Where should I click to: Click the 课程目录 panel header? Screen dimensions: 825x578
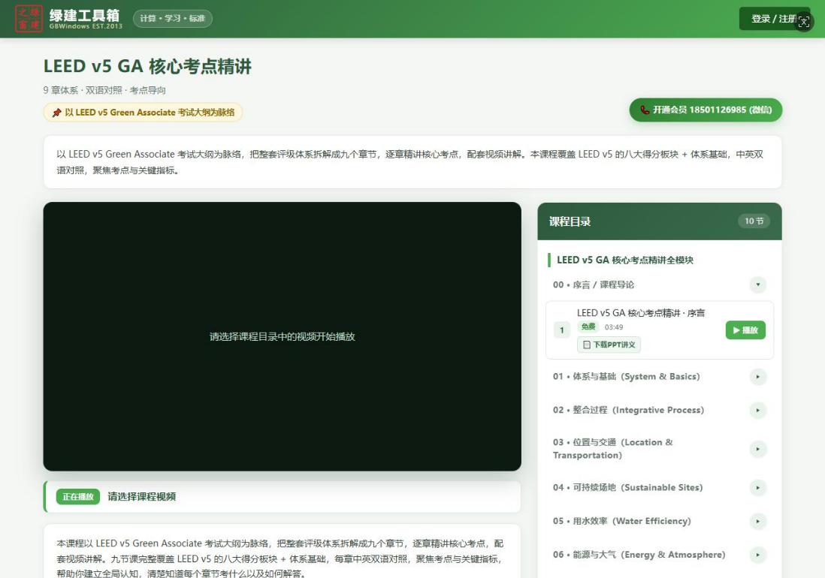tap(660, 221)
